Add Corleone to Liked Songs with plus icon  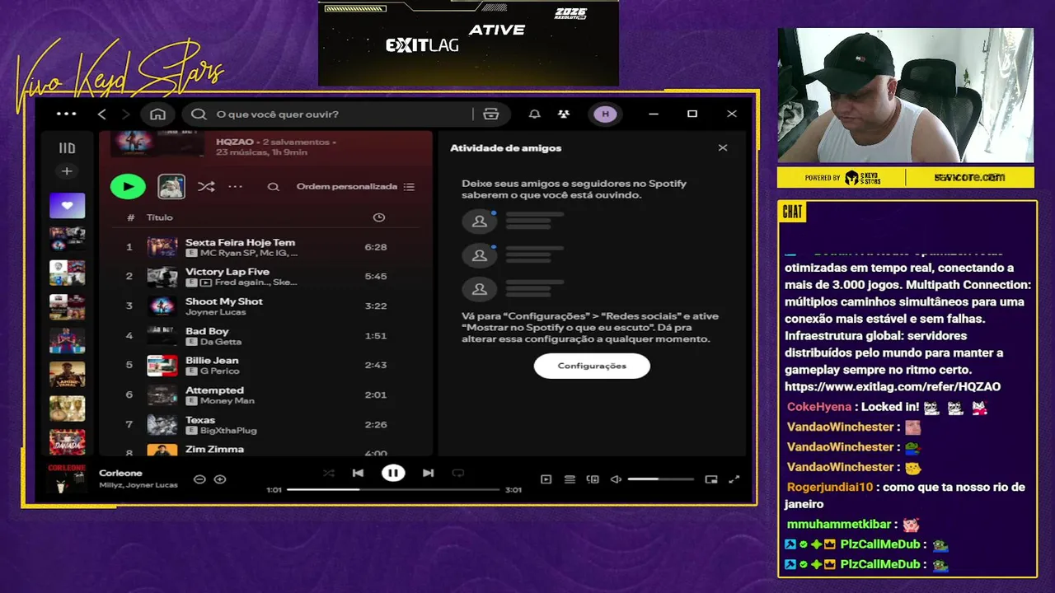(x=220, y=479)
